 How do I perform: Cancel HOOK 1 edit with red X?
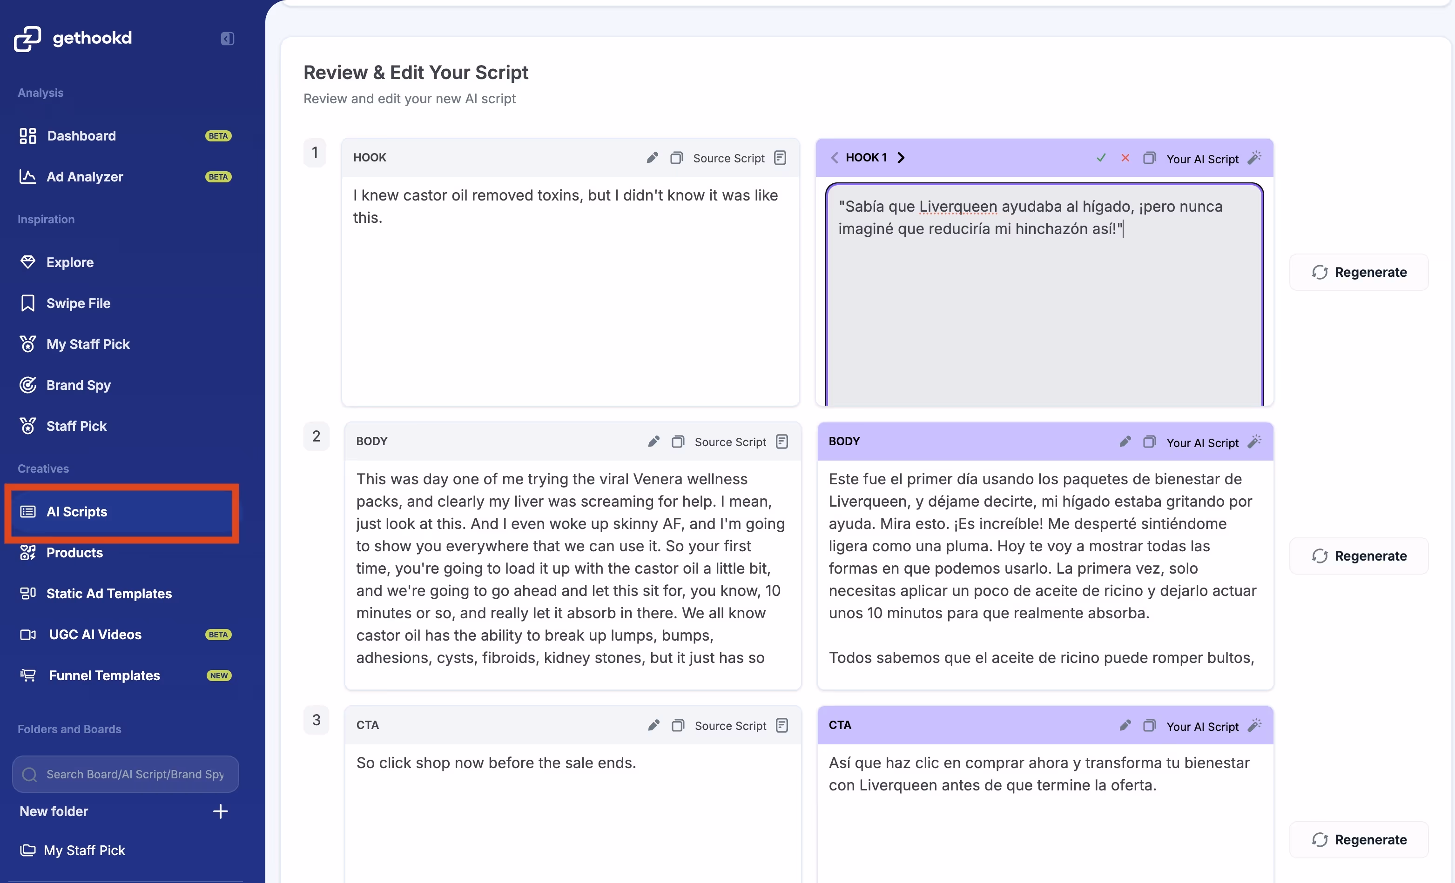pyautogui.click(x=1125, y=158)
